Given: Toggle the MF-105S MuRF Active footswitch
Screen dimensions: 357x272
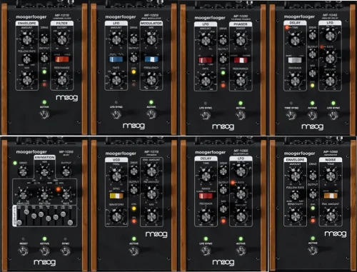Looking at the screenshot, I should [44, 251].
